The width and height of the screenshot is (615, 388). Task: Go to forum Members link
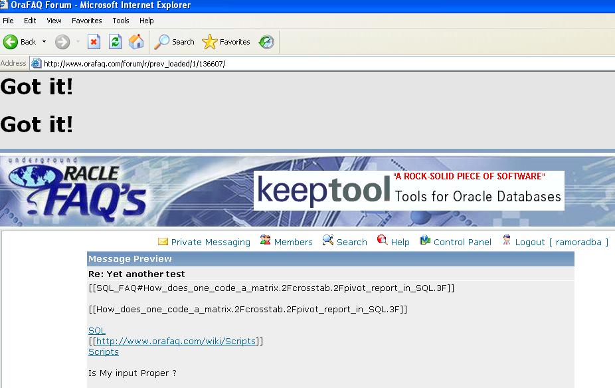point(293,242)
